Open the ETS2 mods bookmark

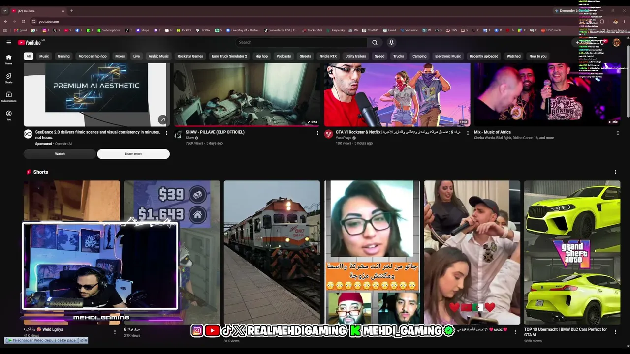pos(551,30)
